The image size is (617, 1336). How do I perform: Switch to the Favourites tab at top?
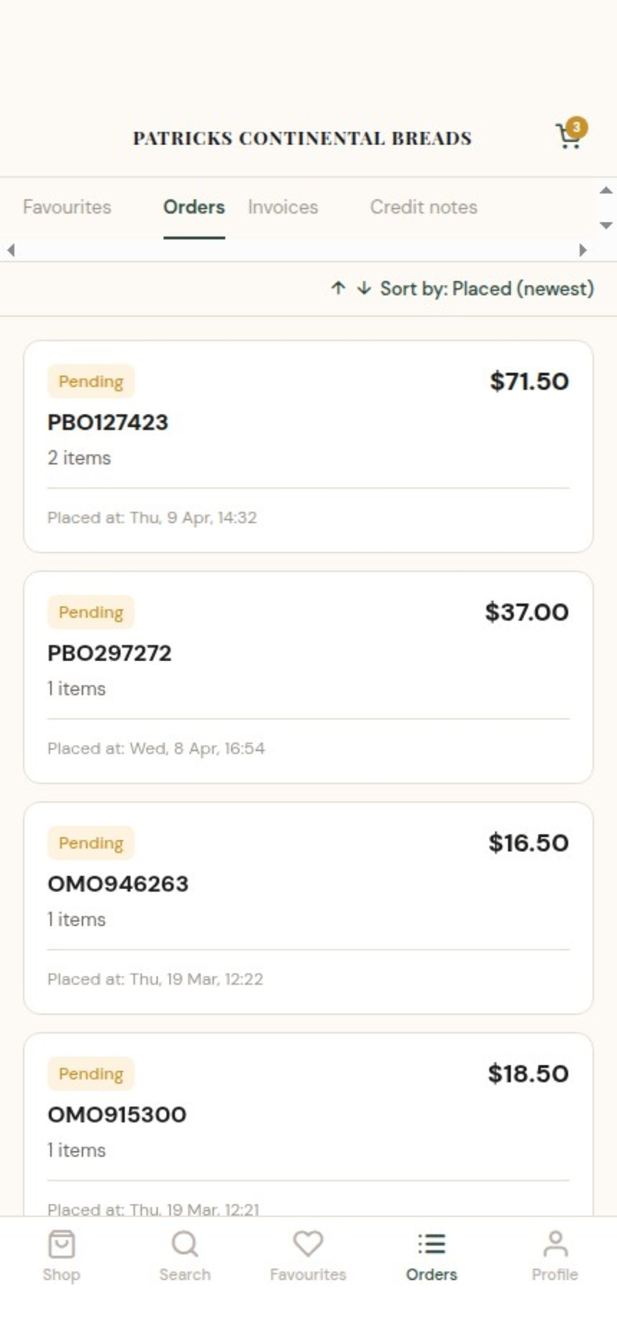67,207
